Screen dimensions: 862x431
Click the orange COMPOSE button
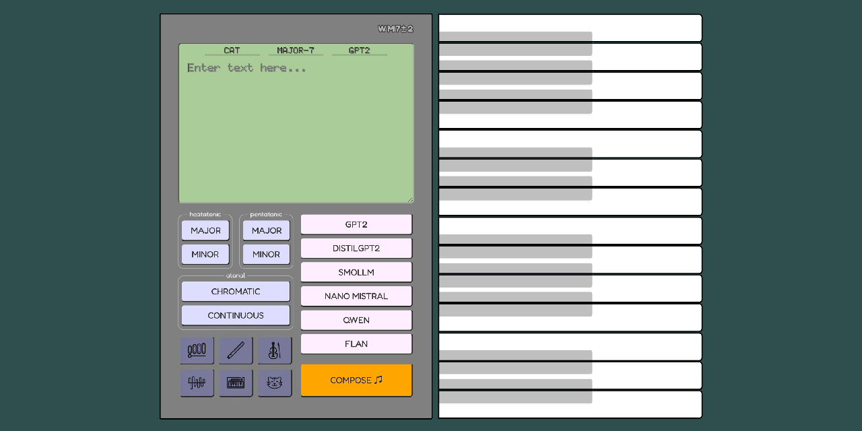pos(356,380)
